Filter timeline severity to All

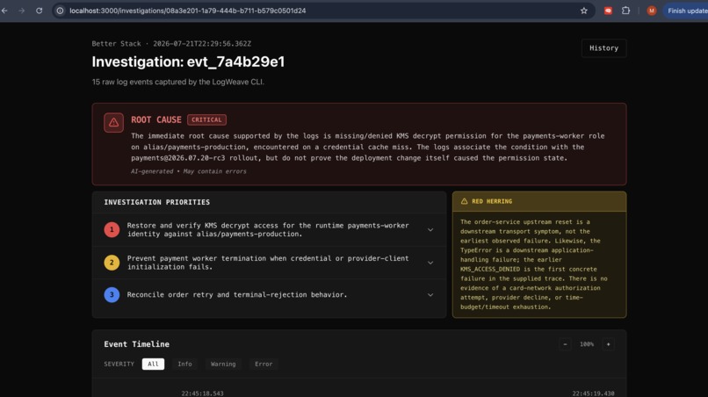click(153, 364)
